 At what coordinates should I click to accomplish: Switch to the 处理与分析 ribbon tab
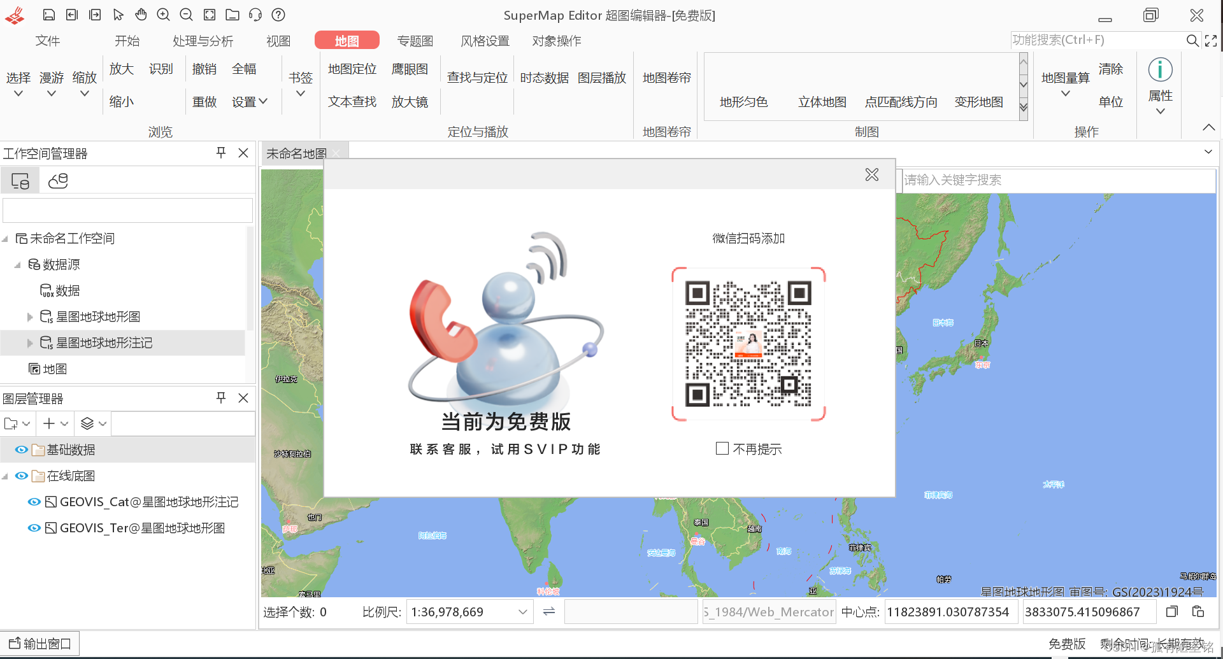point(203,41)
